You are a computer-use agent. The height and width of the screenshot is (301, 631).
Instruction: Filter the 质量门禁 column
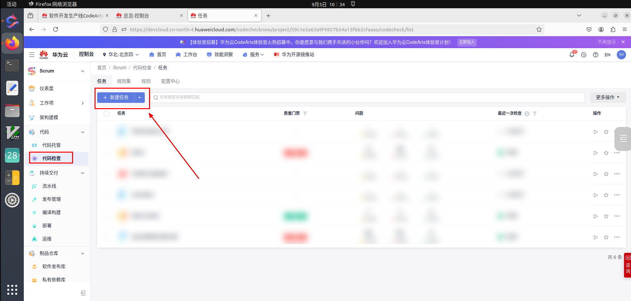tap(305, 113)
